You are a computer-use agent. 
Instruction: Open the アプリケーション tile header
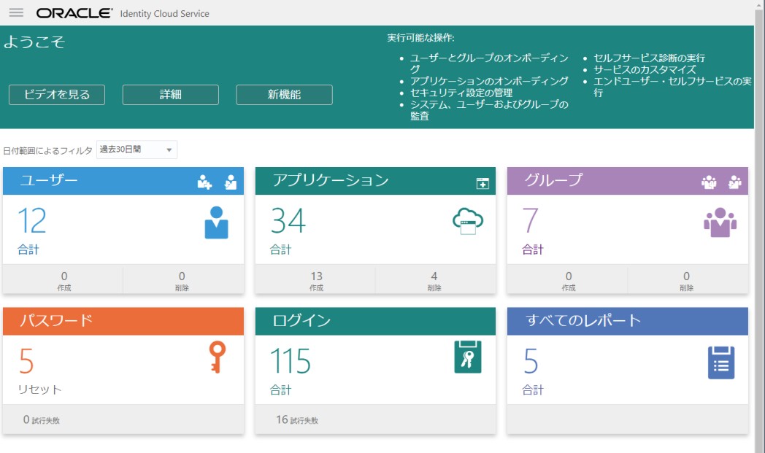coord(375,181)
